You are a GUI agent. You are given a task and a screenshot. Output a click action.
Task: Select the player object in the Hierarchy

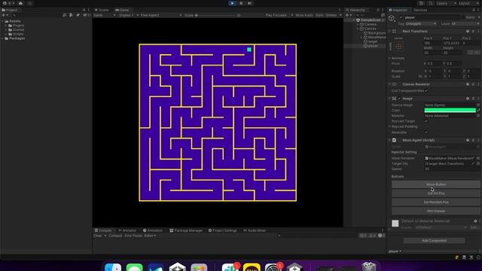pyautogui.click(x=371, y=46)
